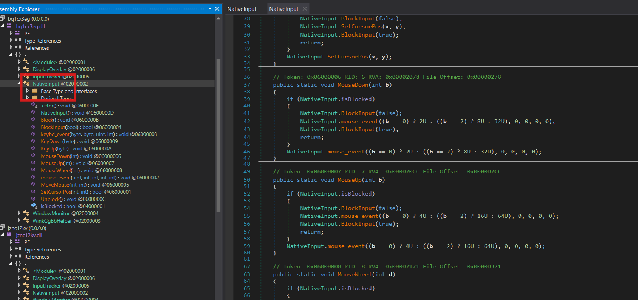
Task: Select NativeInput @02000002 under jznc12kv.dll
Action: 60,293
